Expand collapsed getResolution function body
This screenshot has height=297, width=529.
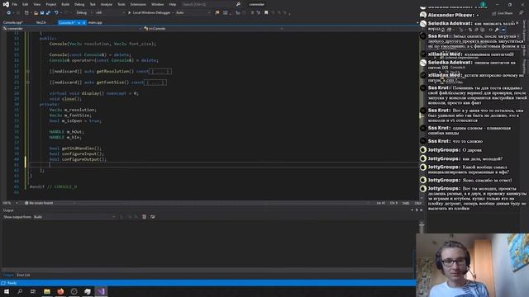coord(27,72)
